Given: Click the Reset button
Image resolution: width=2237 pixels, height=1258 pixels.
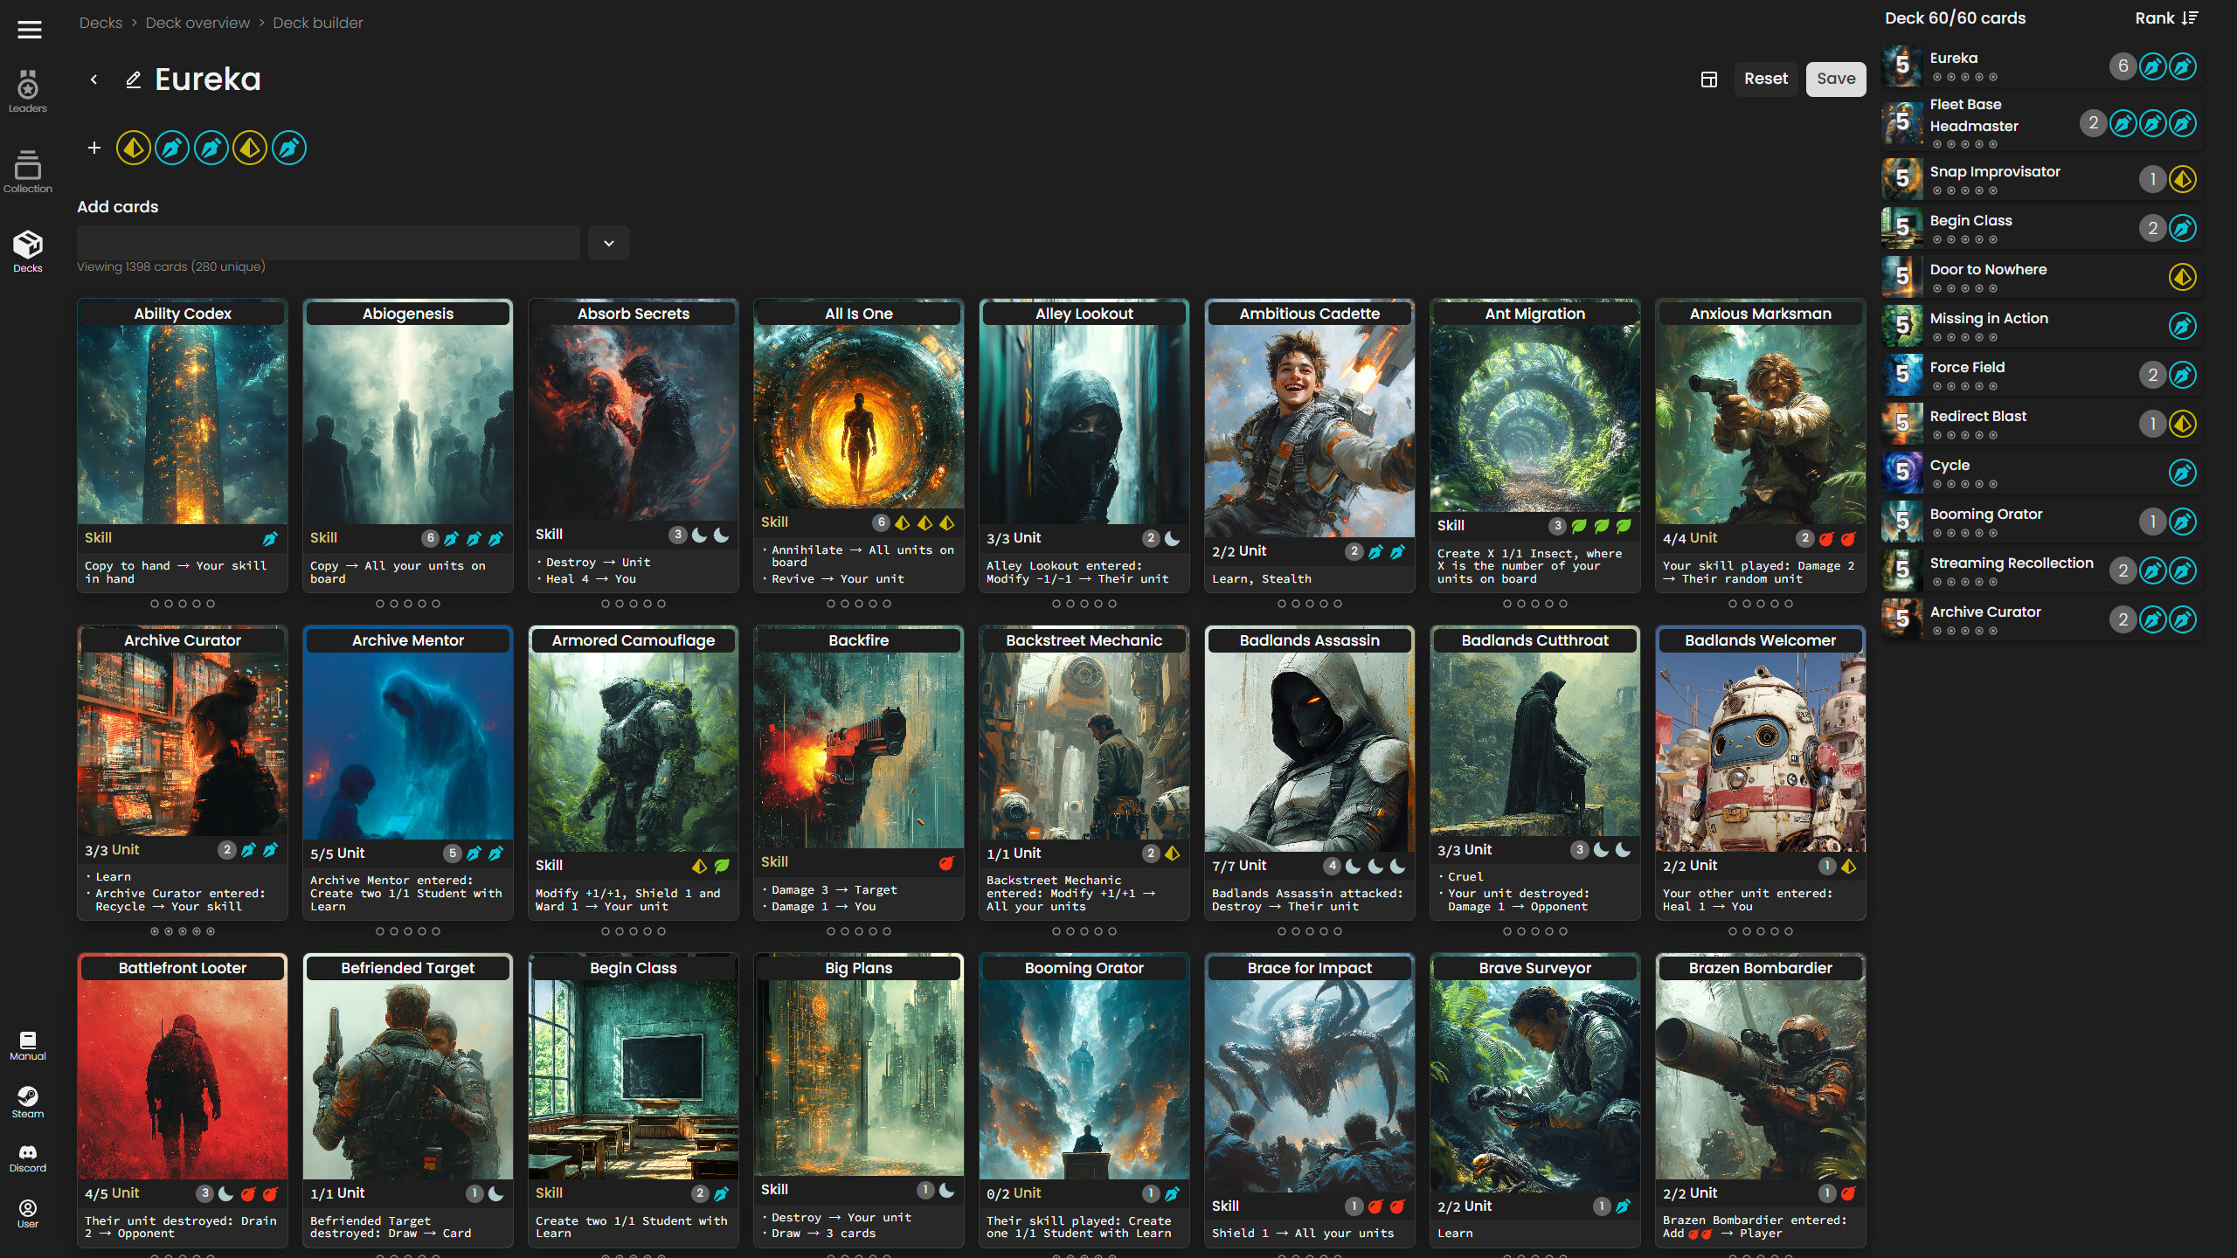Looking at the screenshot, I should tap(1765, 79).
